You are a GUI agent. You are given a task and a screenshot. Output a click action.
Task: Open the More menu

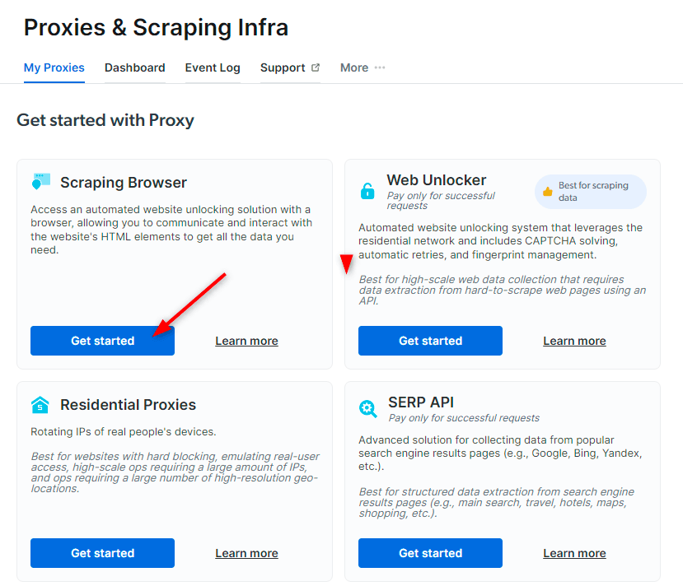363,67
